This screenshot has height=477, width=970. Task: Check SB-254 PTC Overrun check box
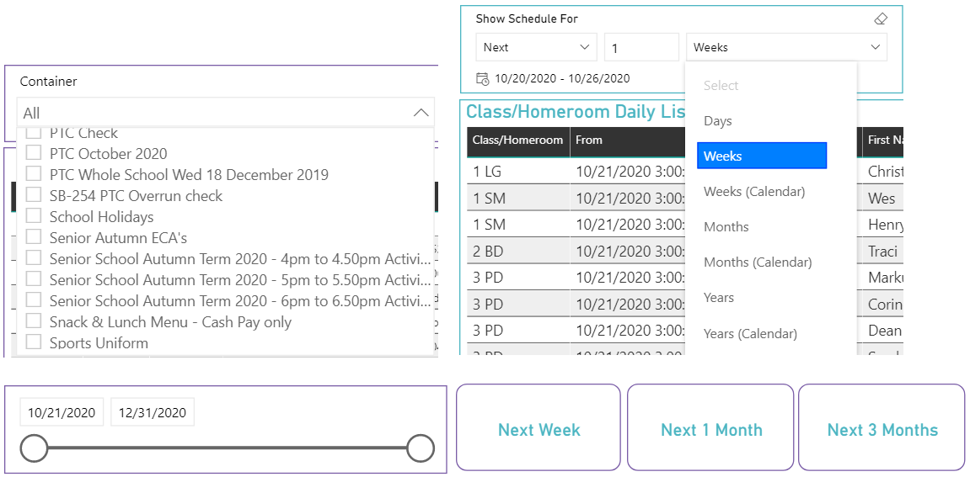[x=34, y=195]
